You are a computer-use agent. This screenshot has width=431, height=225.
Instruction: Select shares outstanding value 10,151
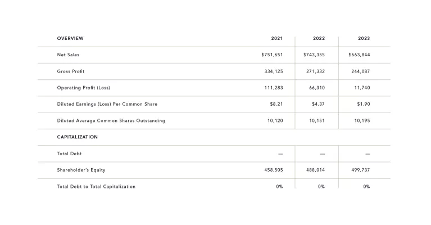tap(317, 120)
